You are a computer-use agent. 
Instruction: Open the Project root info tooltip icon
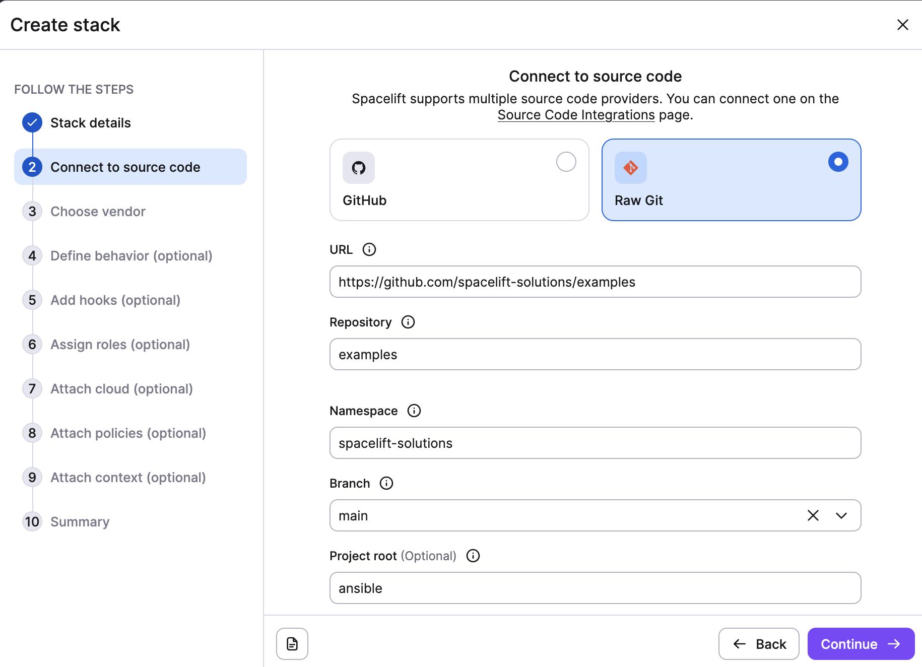[x=473, y=556]
